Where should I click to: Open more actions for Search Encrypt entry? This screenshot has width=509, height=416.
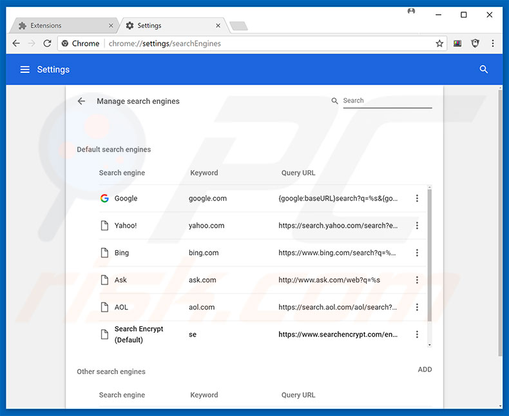point(417,335)
